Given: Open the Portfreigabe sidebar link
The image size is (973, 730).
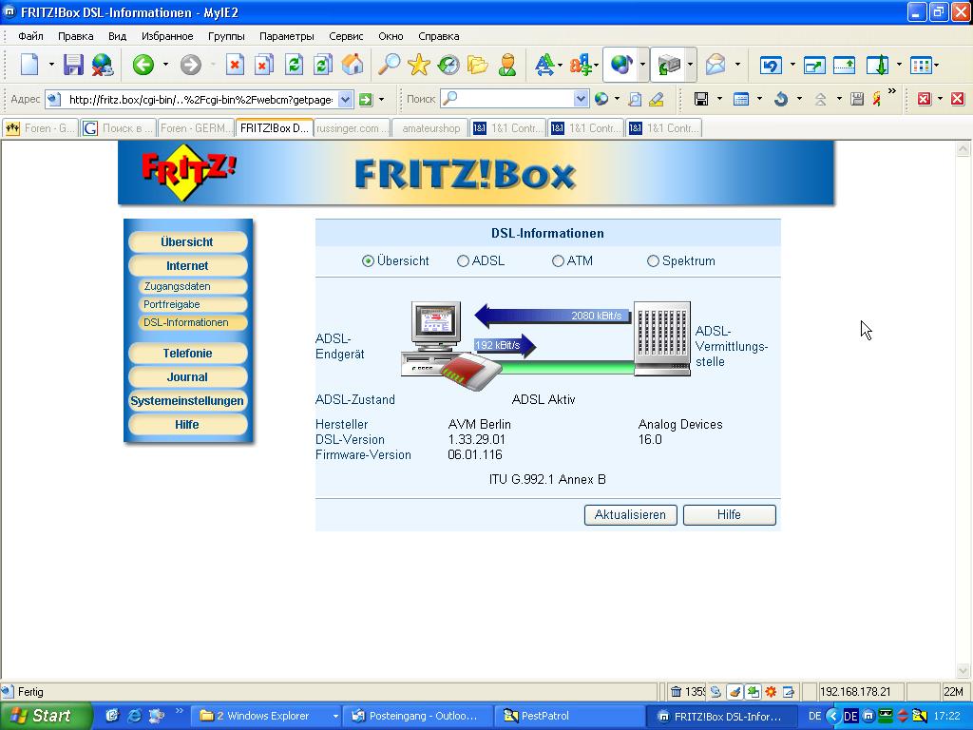Looking at the screenshot, I should (x=192, y=304).
